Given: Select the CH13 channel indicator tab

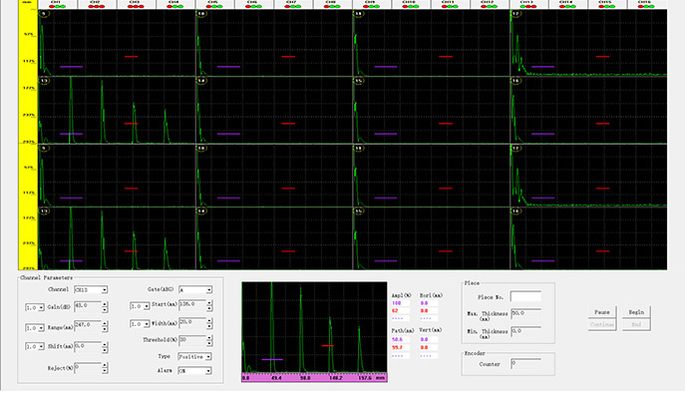Looking at the screenshot, I should click(528, 4).
